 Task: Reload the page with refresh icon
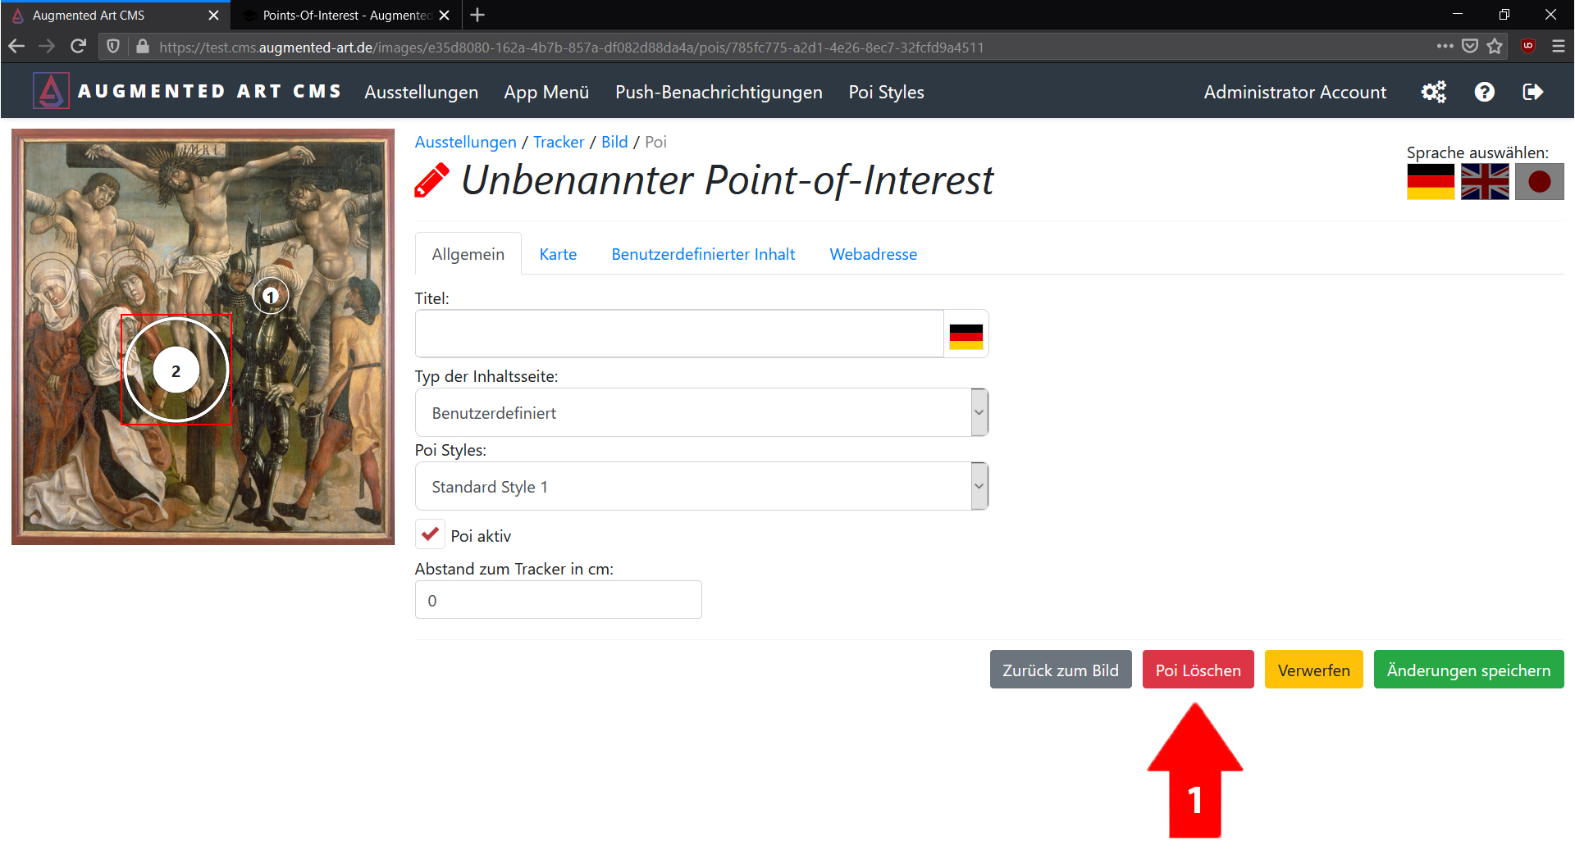79,47
